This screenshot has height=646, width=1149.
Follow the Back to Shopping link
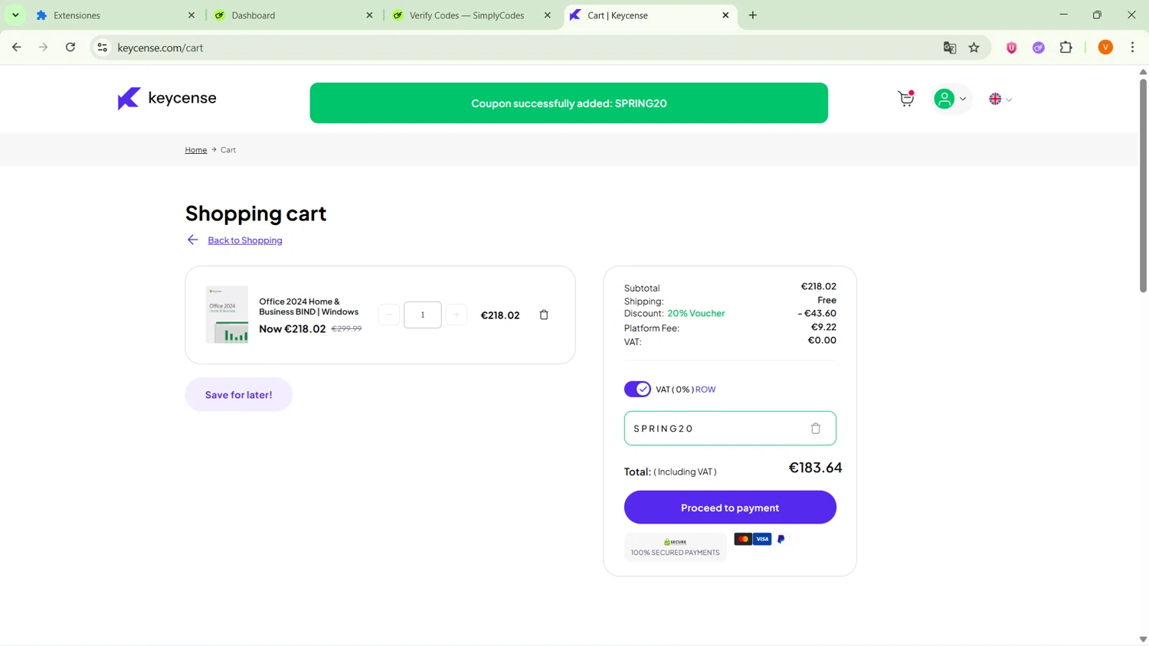pyautogui.click(x=245, y=240)
